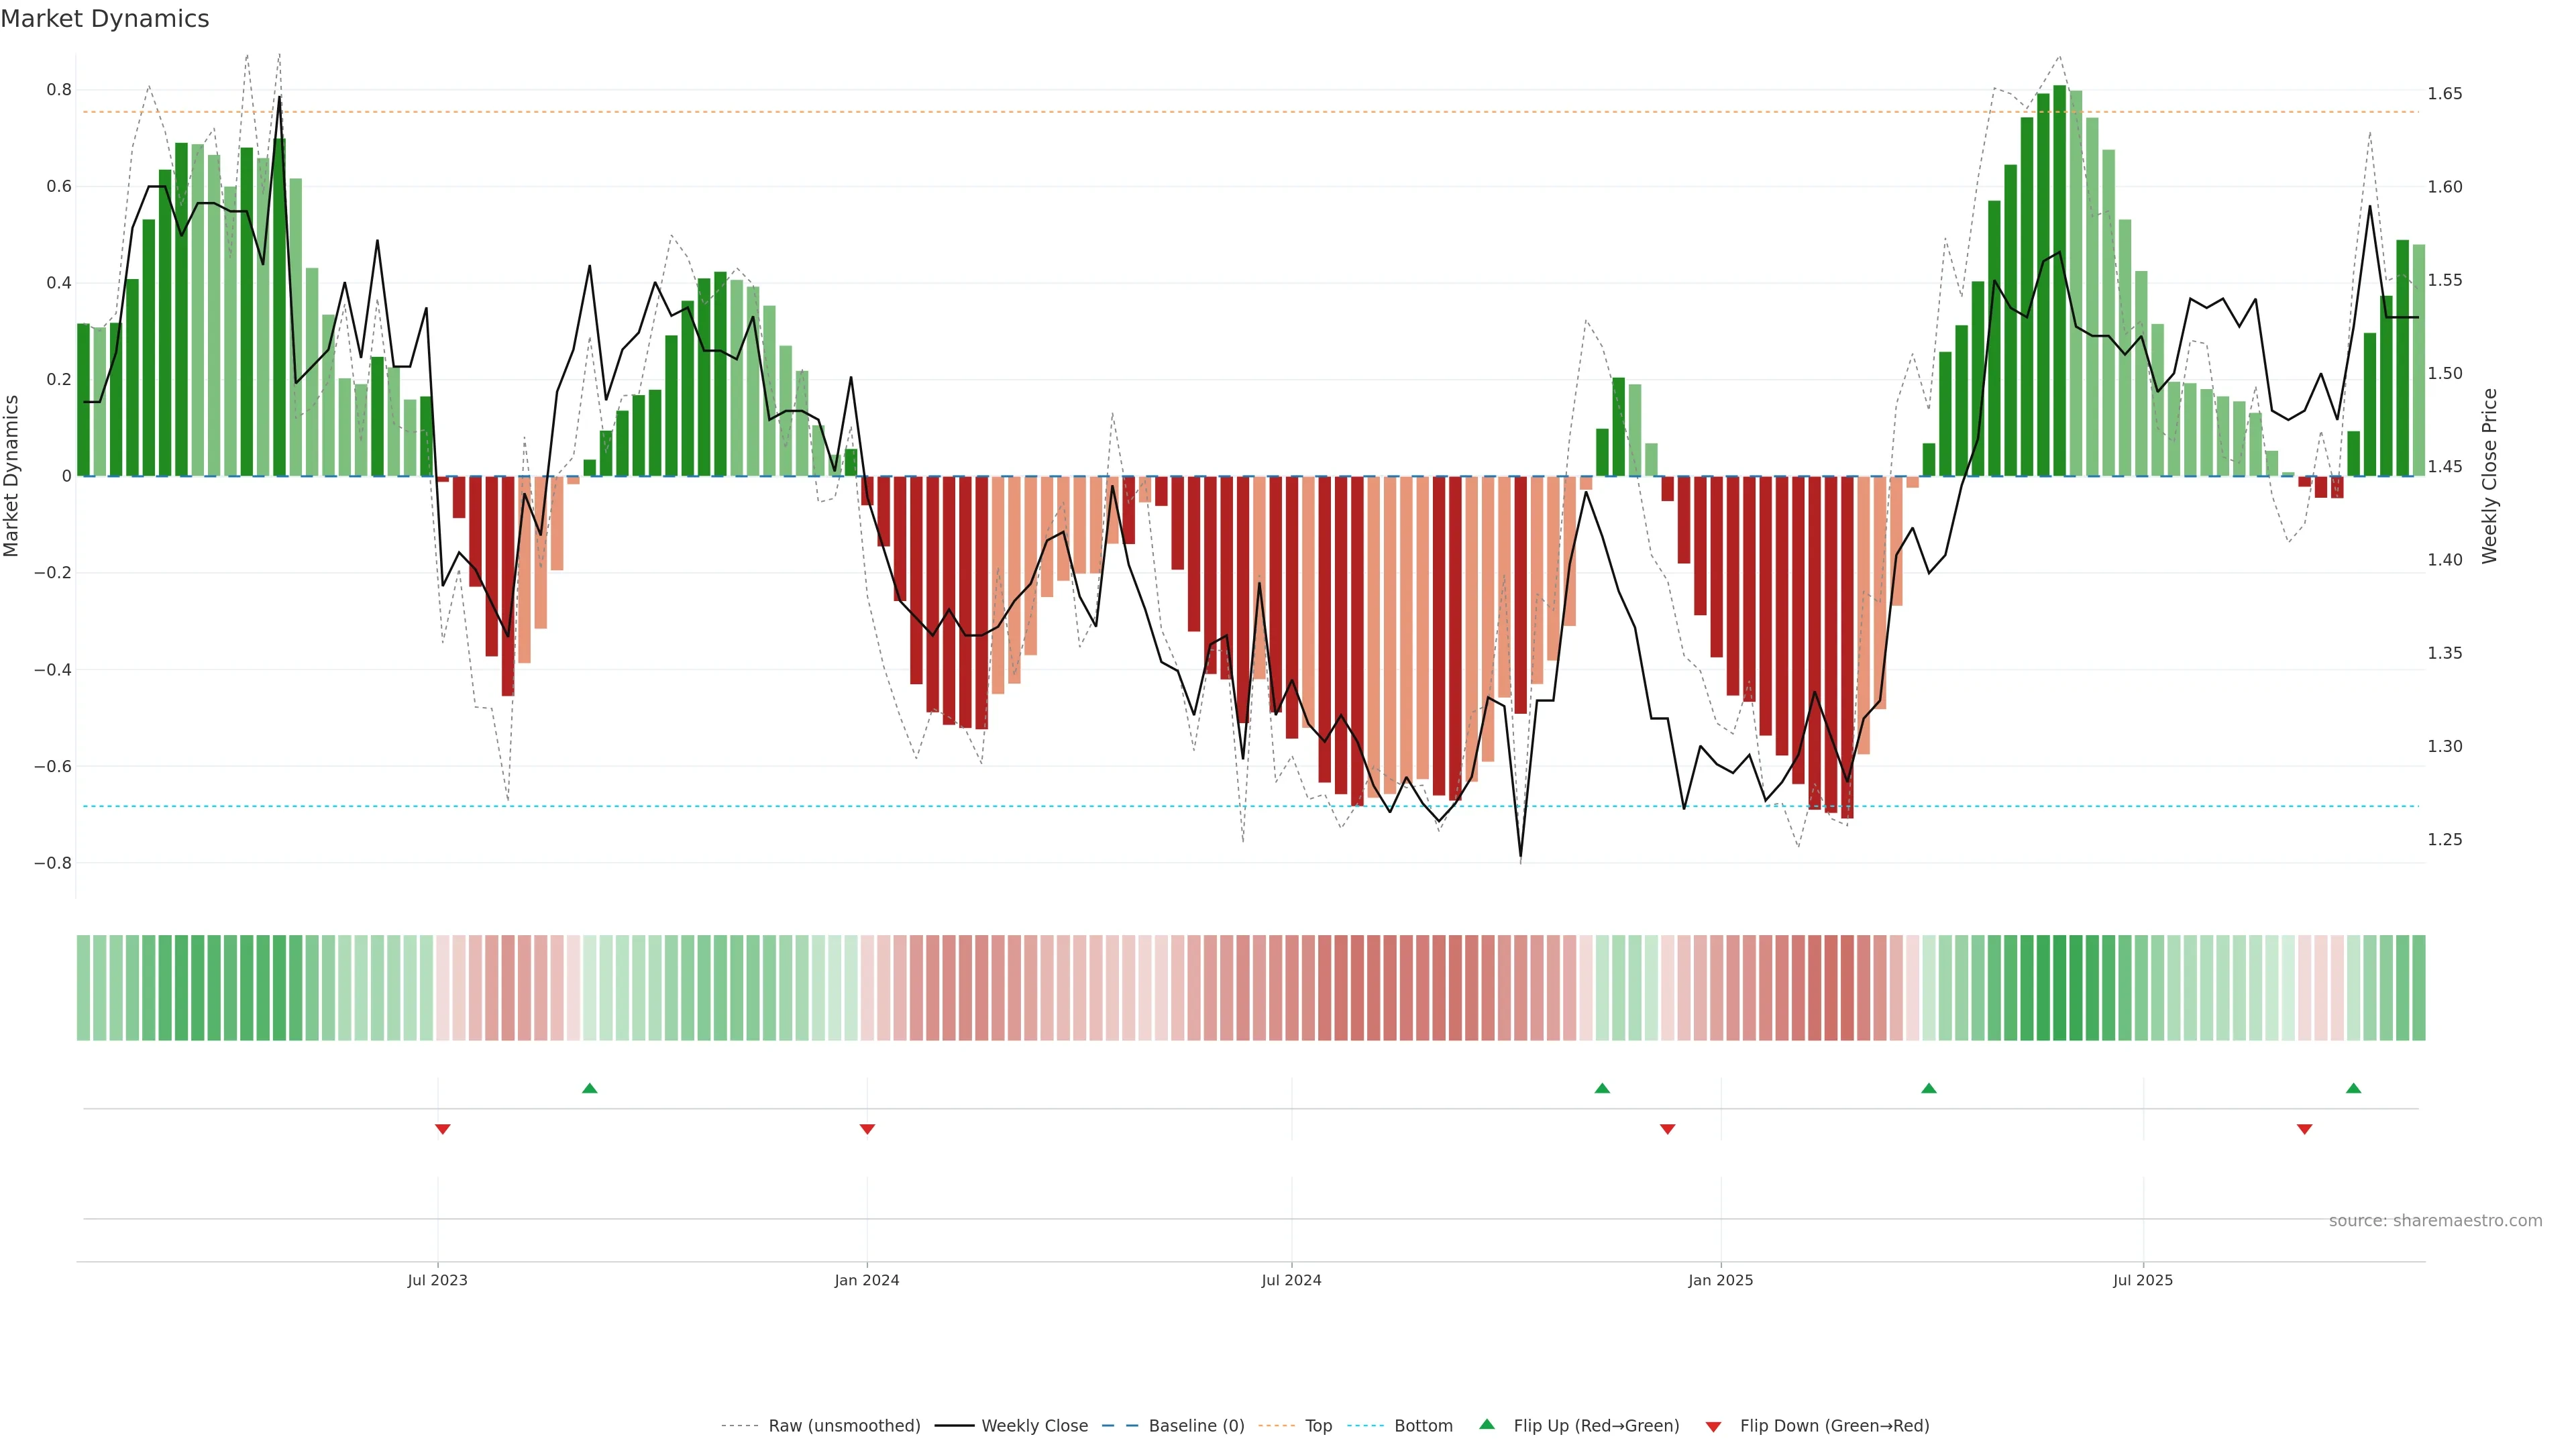Click the Market Dynamics chart title
The image size is (2576, 1449).
pos(105,19)
